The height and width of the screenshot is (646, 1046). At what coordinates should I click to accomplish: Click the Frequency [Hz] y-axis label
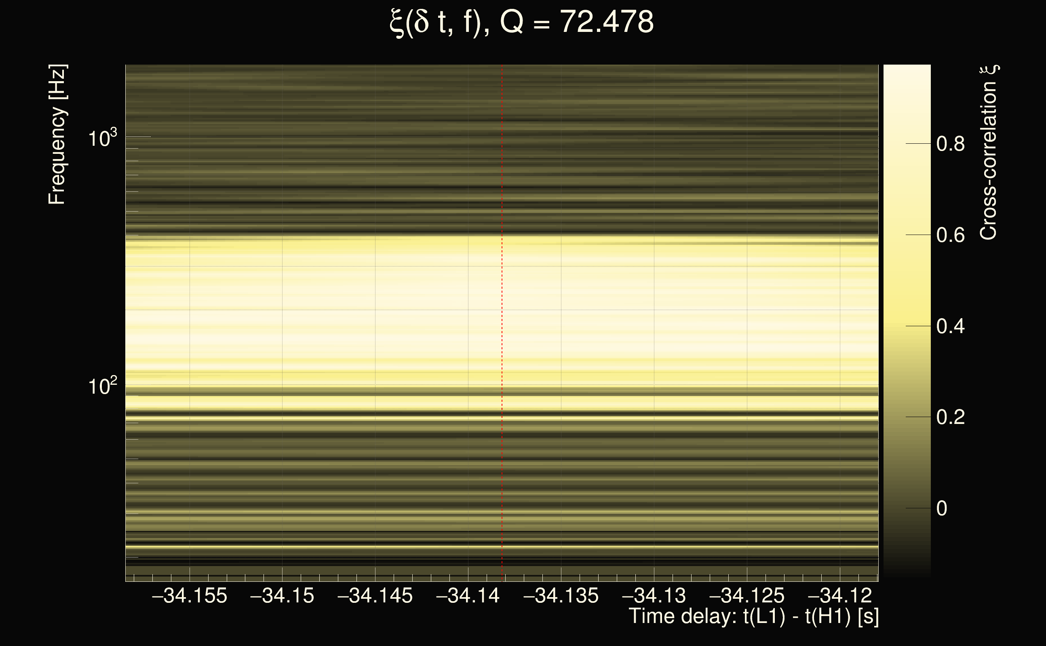(x=57, y=134)
